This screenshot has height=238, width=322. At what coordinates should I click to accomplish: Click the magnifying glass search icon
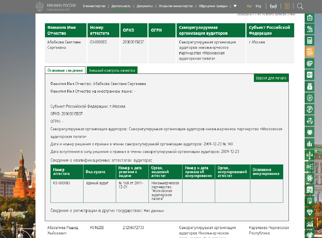(x=300, y=6)
